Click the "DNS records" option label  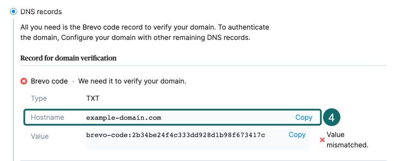coord(41,12)
